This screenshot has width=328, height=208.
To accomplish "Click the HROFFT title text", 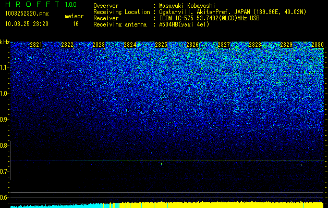I will coord(33,4).
